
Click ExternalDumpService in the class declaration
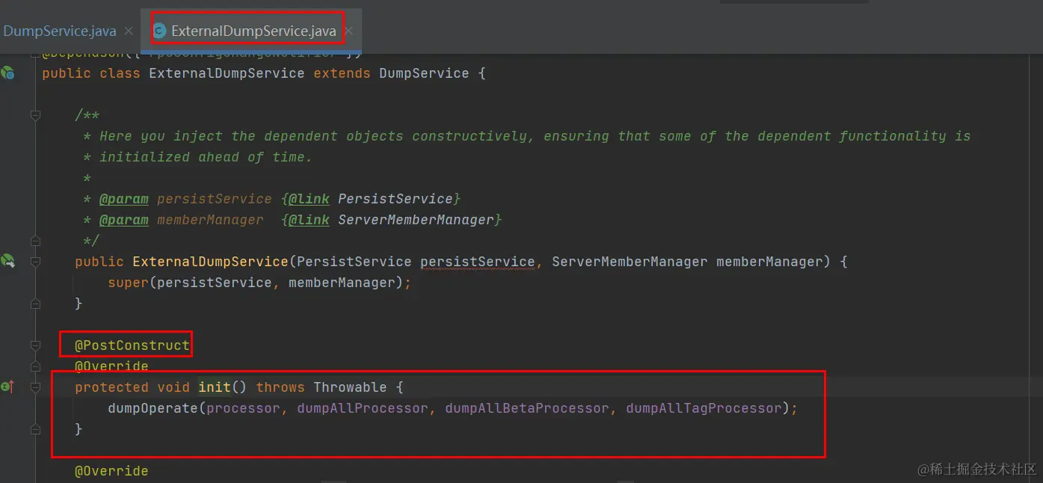pyautogui.click(x=227, y=73)
